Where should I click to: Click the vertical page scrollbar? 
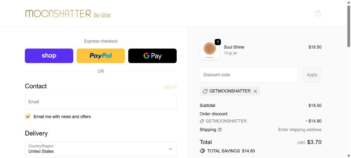349,26
